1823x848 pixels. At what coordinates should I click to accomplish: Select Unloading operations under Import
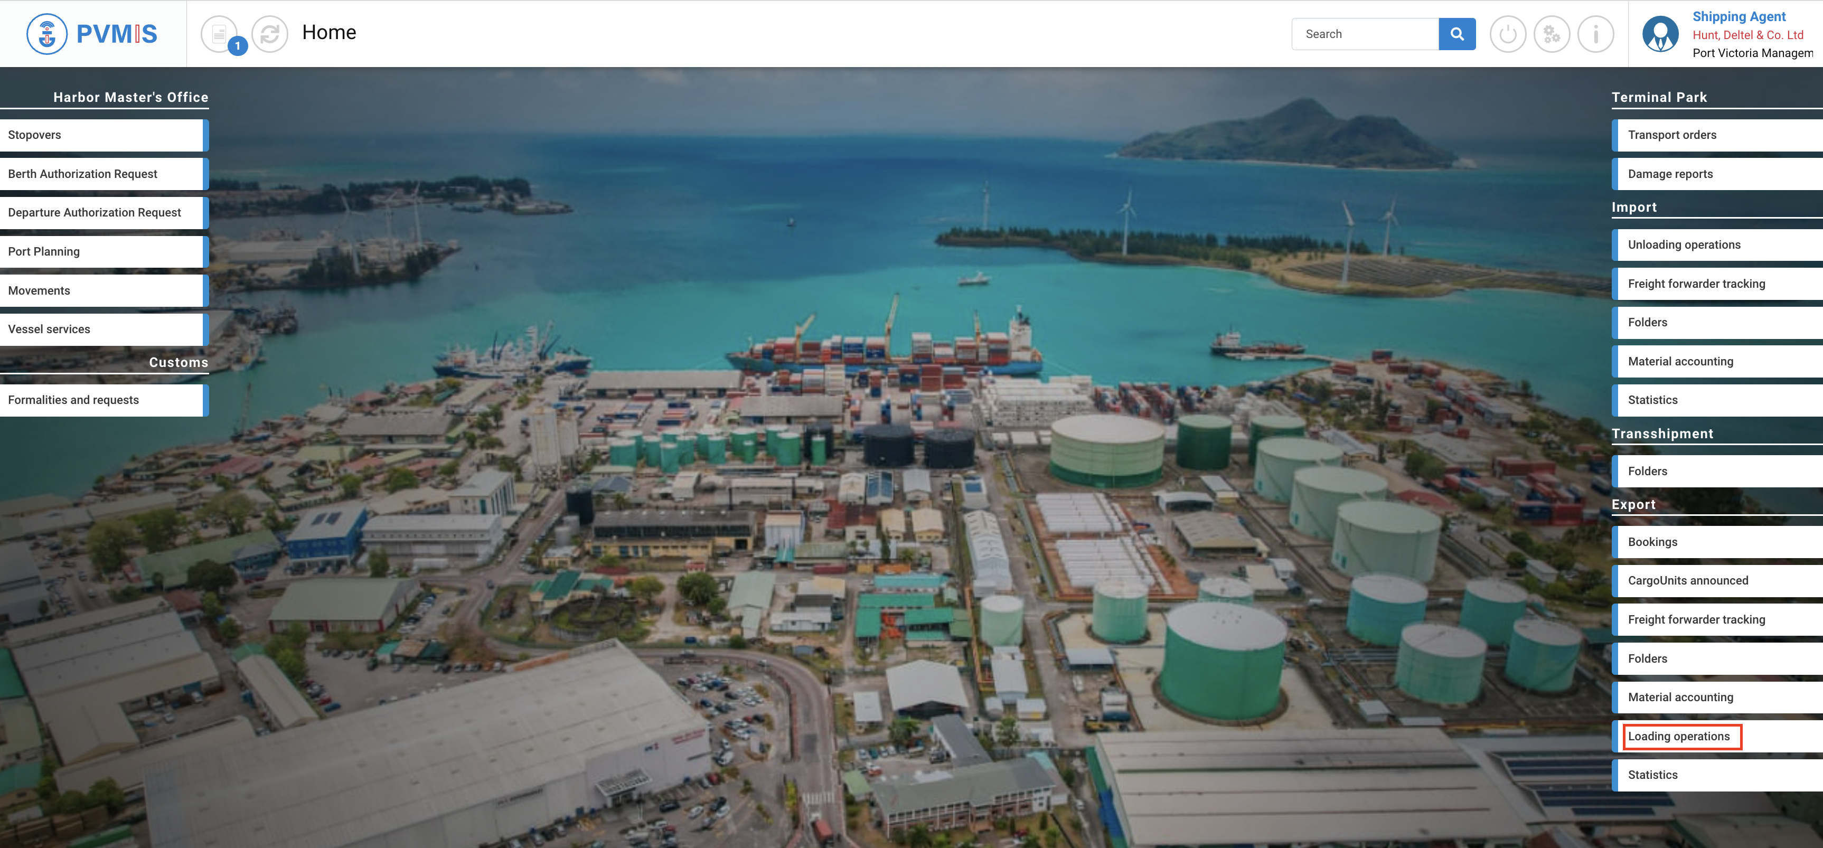coord(1718,245)
